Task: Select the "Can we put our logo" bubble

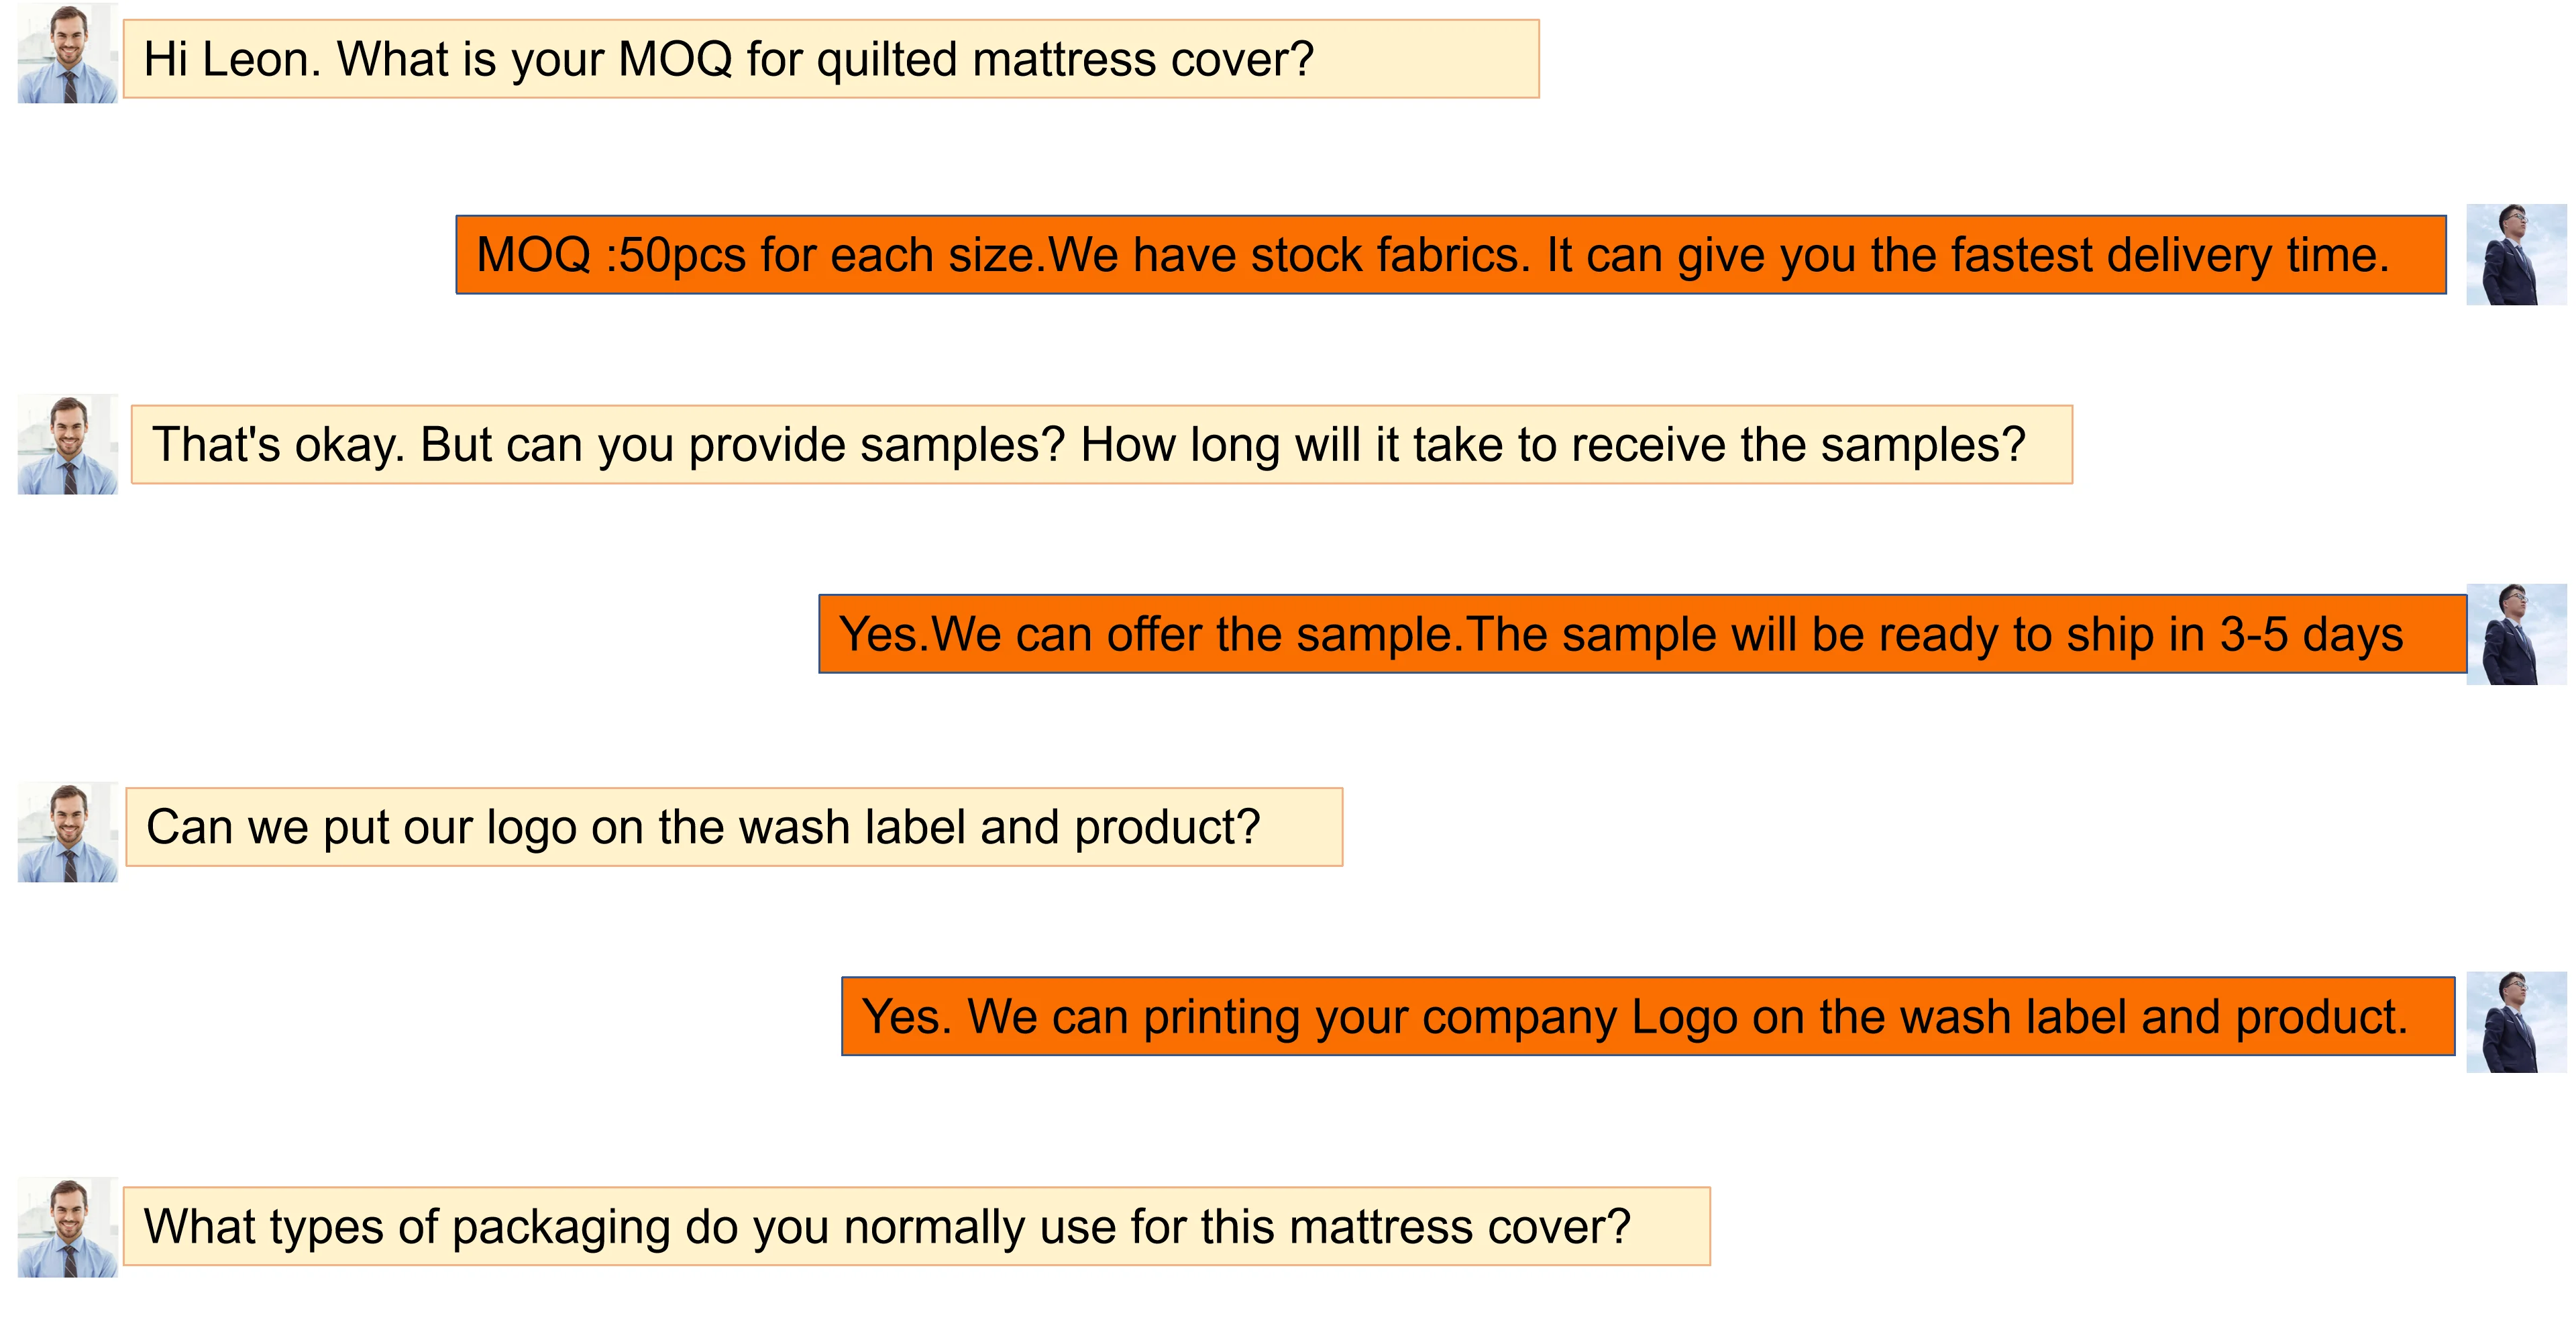Action: tap(733, 827)
